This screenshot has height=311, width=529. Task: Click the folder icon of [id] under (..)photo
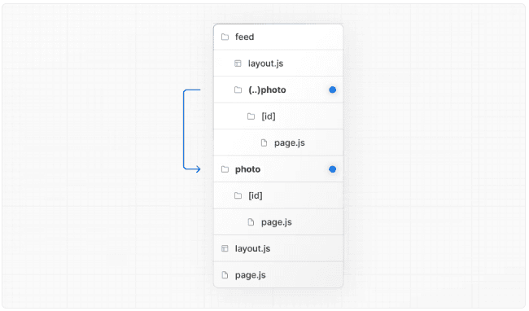tap(251, 116)
